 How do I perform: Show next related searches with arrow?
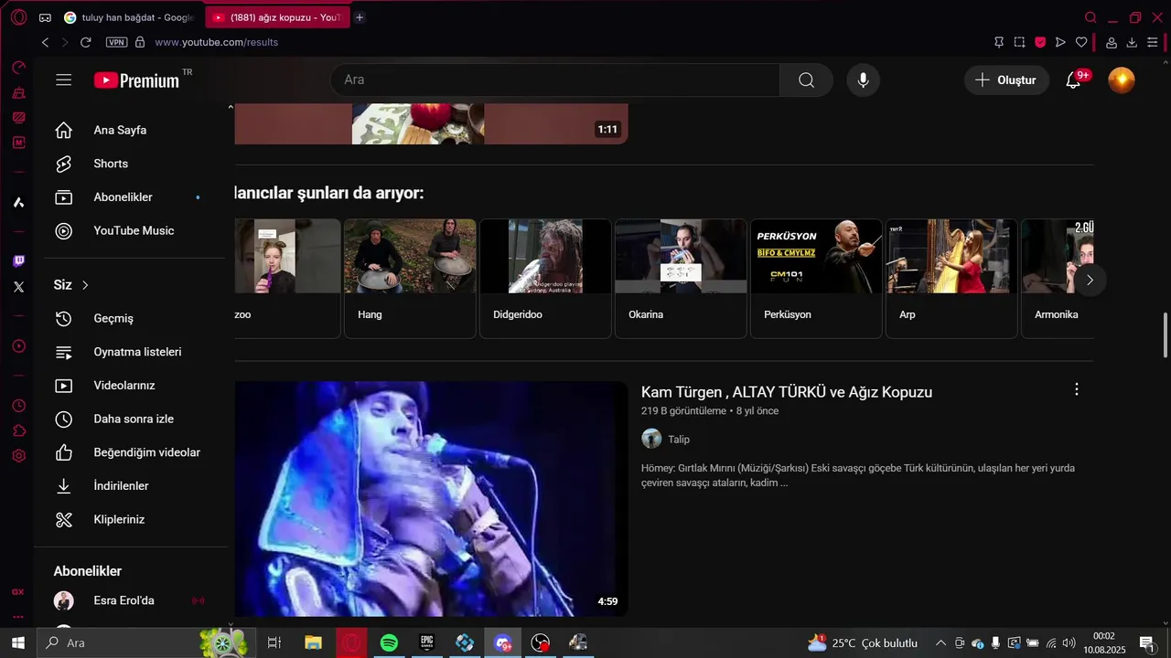click(1089, 281)
